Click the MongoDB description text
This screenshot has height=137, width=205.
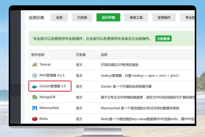tap(148, 97)
